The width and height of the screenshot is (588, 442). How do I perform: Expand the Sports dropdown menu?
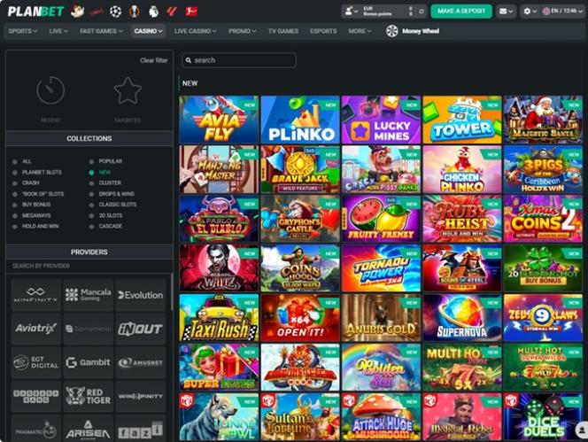[23, 31]
